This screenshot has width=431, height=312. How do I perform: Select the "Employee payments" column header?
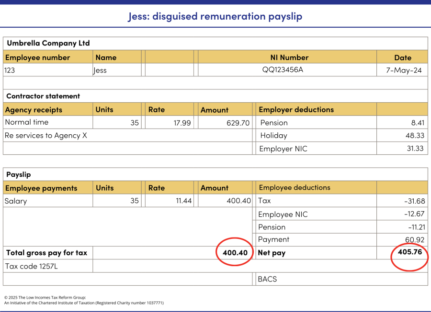tap(41, 188)
